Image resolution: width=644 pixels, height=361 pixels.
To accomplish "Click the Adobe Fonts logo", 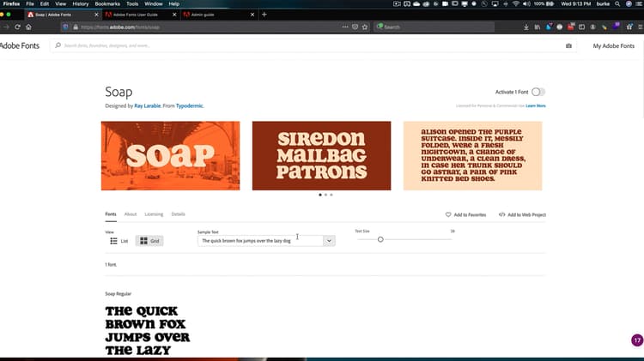I will 19,46.
